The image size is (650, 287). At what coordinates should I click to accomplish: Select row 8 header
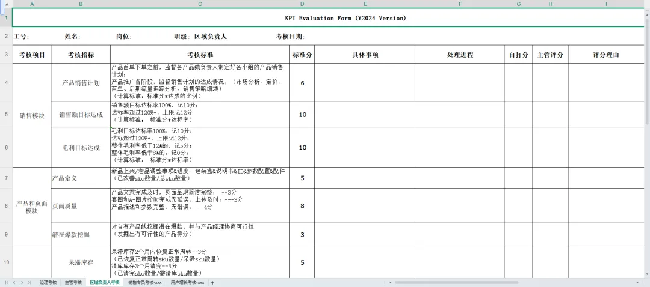6,205
